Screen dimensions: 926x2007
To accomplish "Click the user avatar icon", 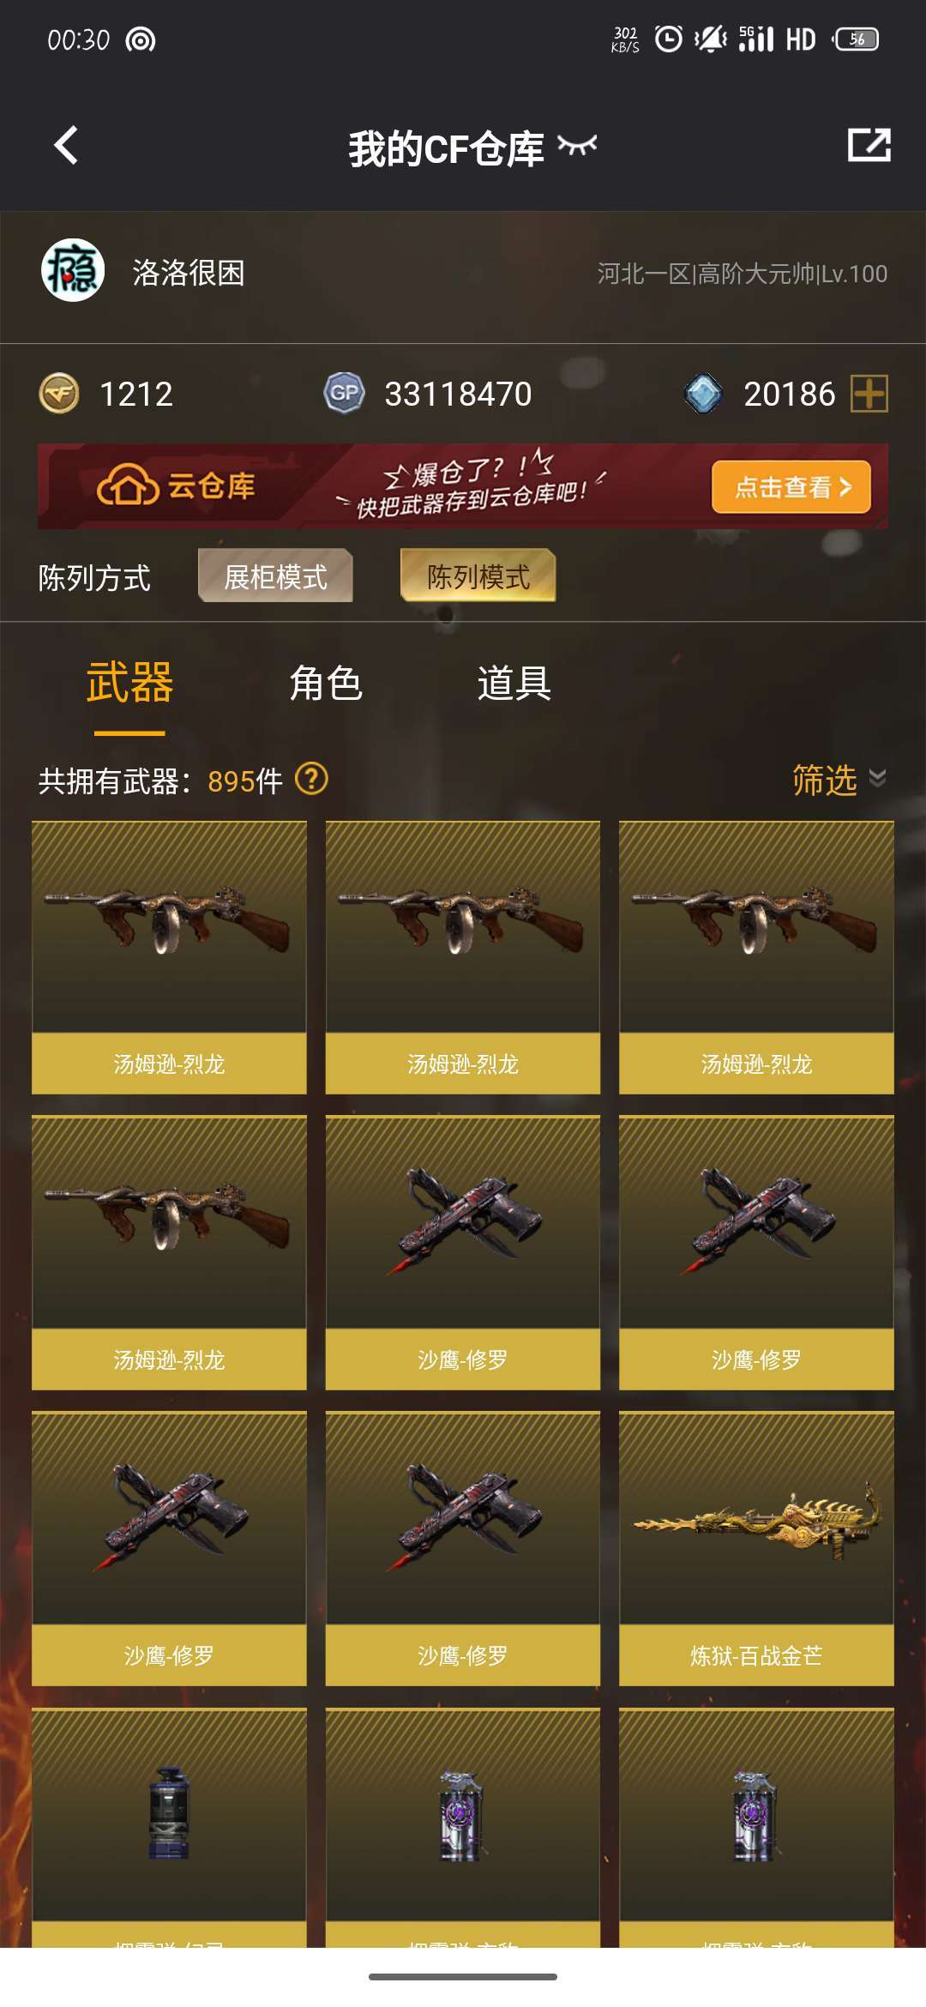I will tap(73, 271).
